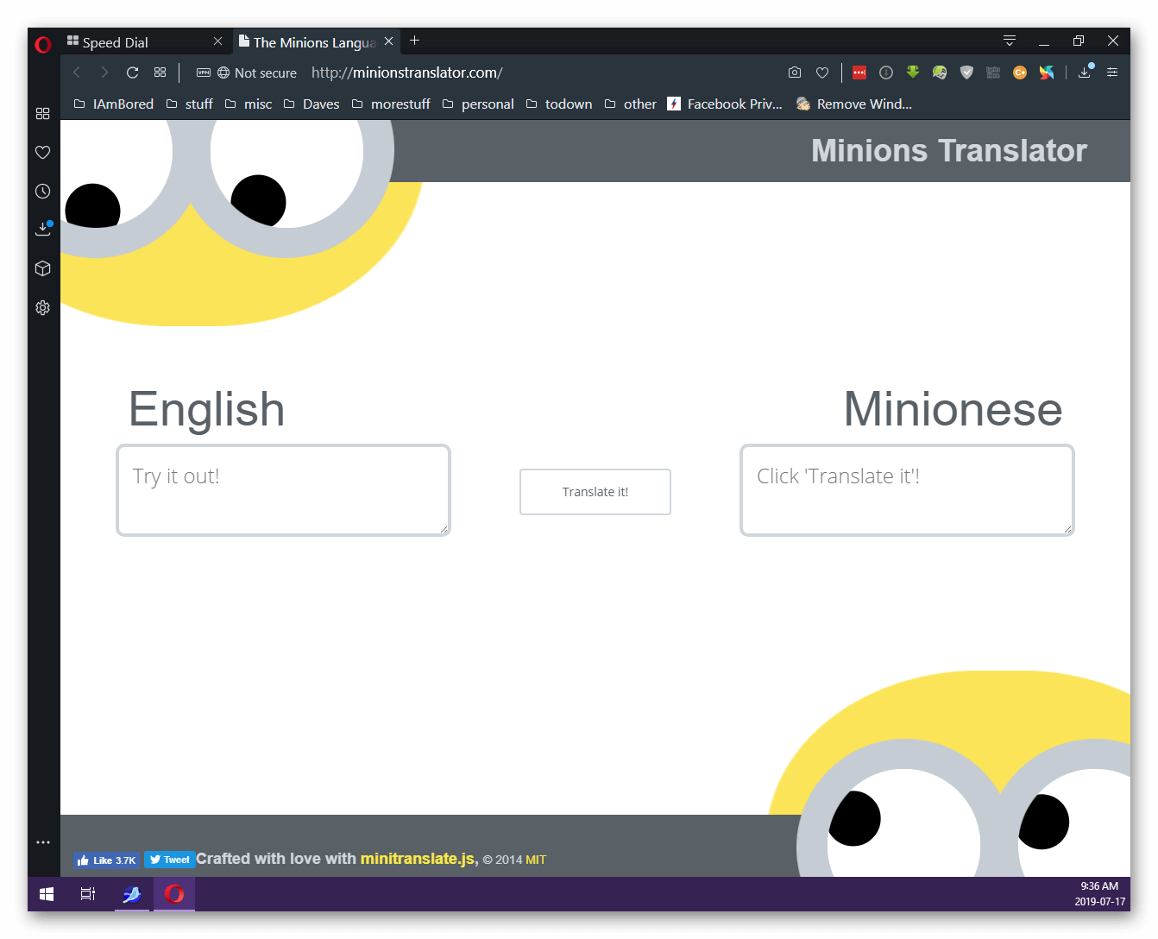
Task: Open the Facebook Priv... bookmark
Action: click(725, 104)
